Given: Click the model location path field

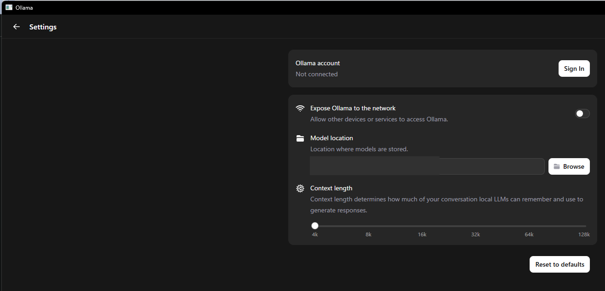Looking at the screenshot, I should [427, 166].
